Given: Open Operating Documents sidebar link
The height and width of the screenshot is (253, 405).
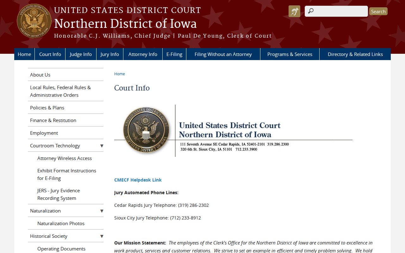Looking at the screenshot, I should pyautogui.click(x=61, y=249).
